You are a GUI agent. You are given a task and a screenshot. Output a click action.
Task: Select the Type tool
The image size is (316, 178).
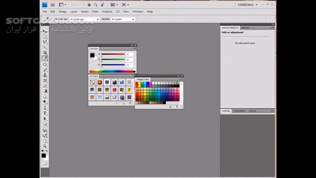(x=45, y=113)
